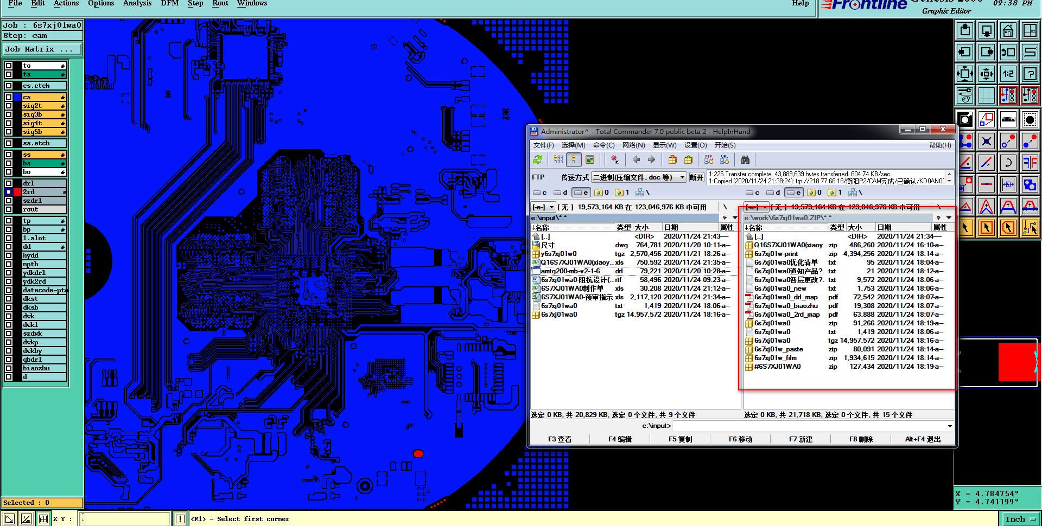1042x526 pixels.
Task: Toggle the checkbox for layer gbdrl
Action: pos(9,360)
